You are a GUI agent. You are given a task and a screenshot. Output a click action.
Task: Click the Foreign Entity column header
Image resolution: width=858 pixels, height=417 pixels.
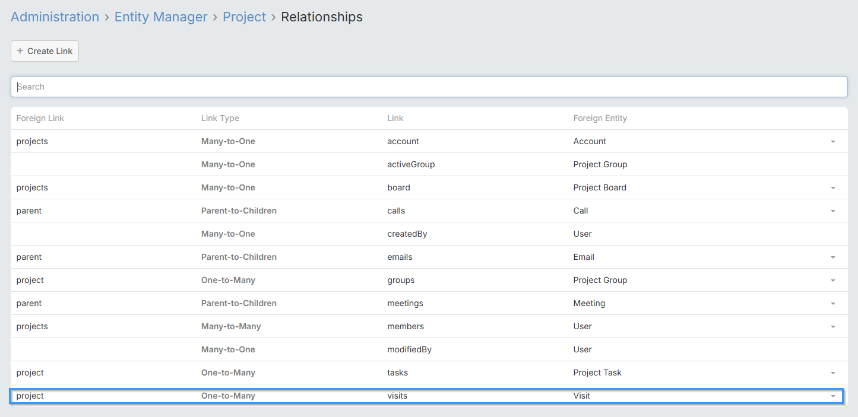600,118
